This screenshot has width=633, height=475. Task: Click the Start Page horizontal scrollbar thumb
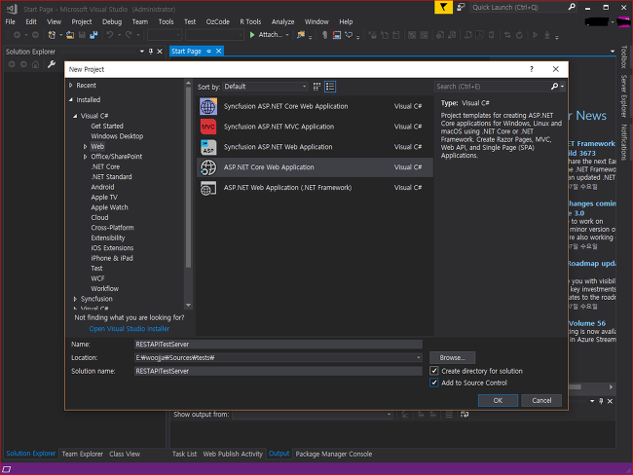[575, 387]
